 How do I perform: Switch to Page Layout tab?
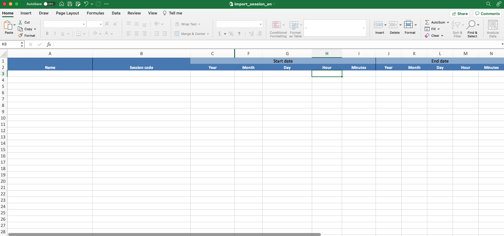[x=67, y=13]
